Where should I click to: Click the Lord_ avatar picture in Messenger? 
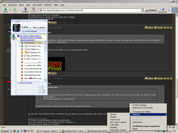point(16,28)
